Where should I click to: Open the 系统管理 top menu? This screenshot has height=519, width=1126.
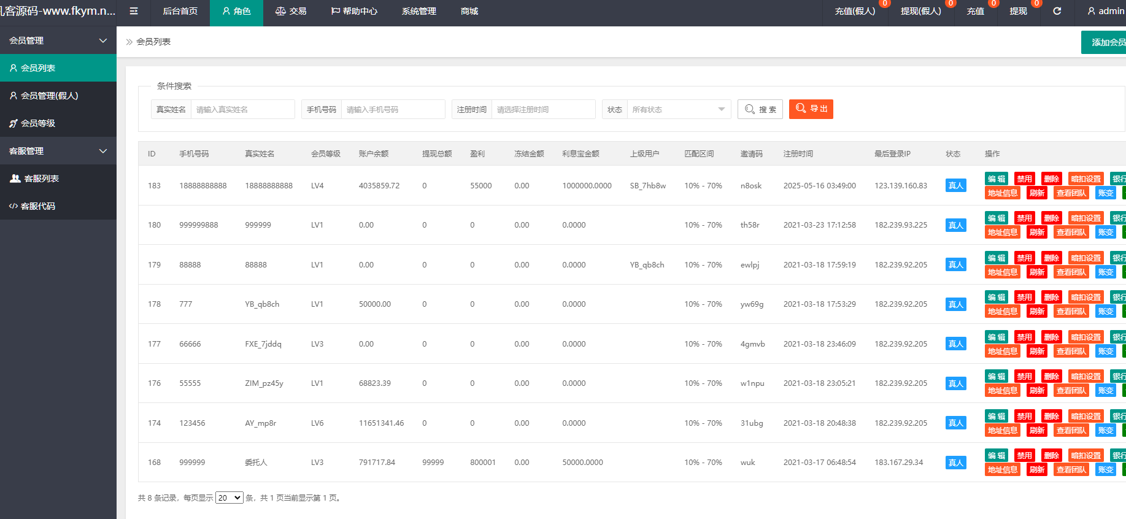418,11
